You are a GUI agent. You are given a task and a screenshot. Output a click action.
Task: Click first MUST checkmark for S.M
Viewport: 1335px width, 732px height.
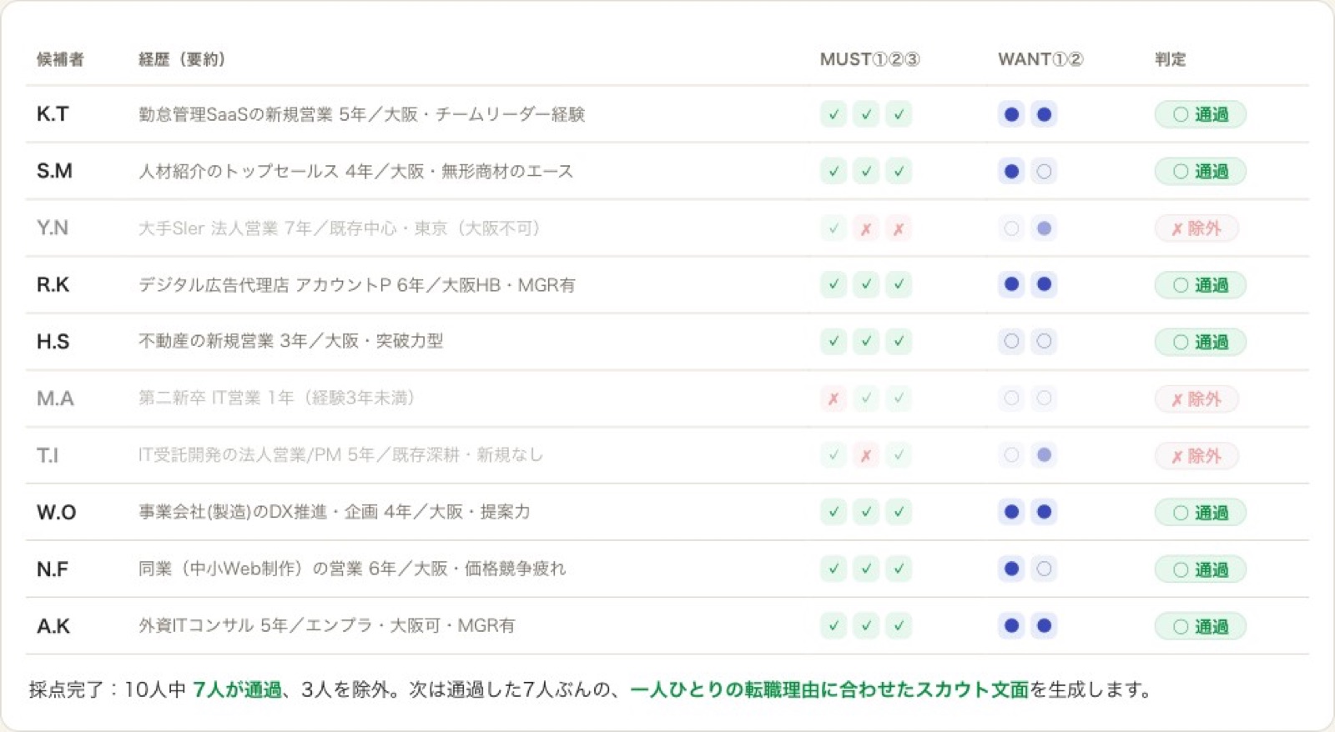click(834, 172)
